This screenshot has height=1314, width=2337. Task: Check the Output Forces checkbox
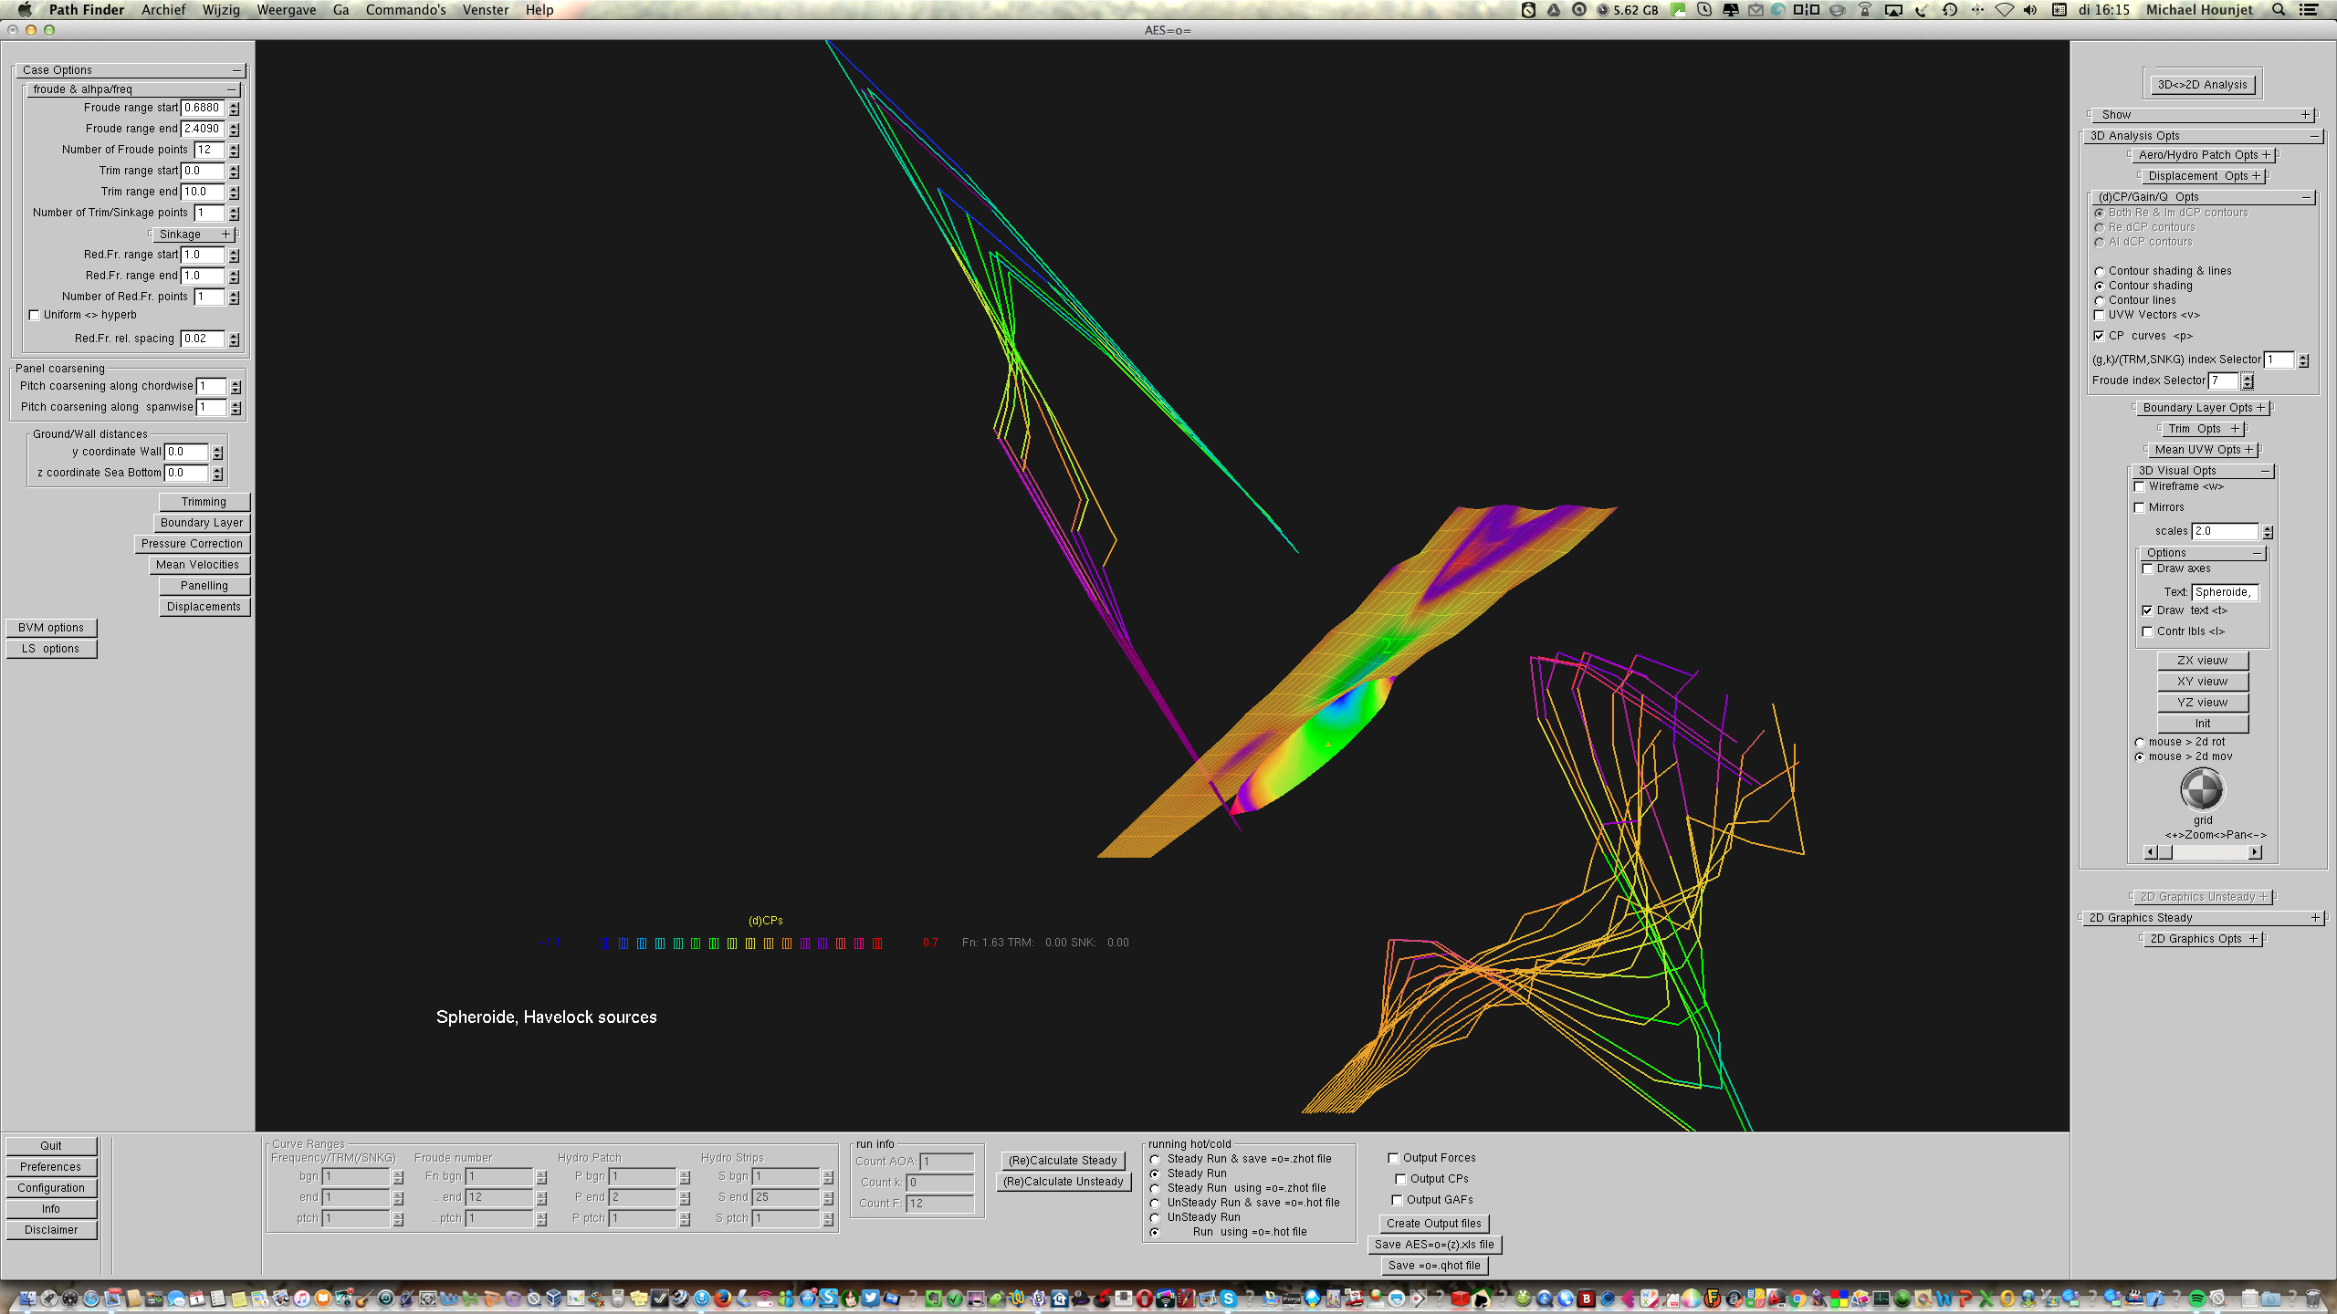click(x=1393, y=1158)
